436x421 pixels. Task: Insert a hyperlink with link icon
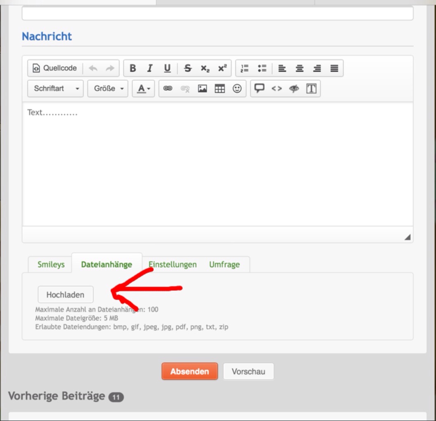[x=168, y=89]
